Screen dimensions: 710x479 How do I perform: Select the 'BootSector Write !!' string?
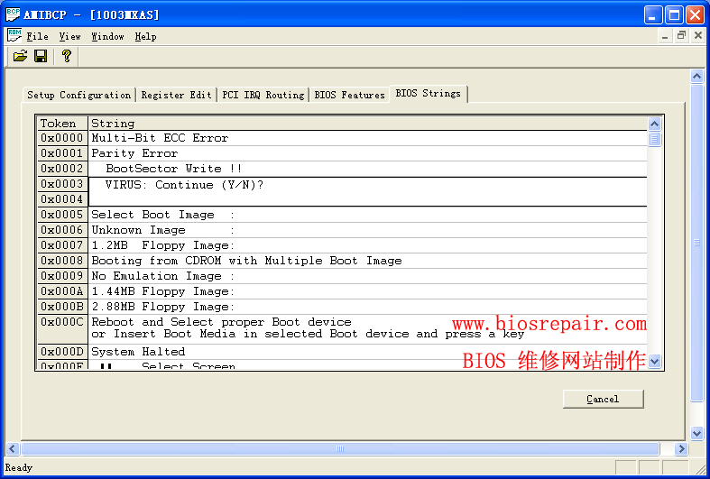tap(173, 169)
